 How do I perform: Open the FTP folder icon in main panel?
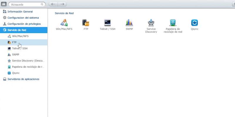(86, 23)
